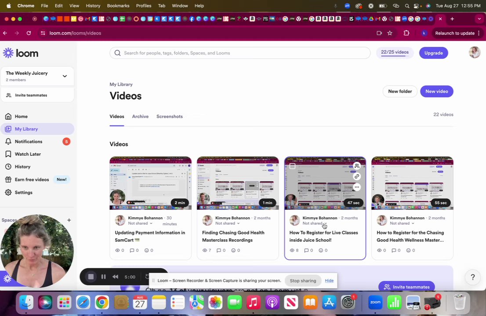486x316 pixels.
Task: Open Calendar from the dock
Action: pyautogui.click(x=140, y=302)
